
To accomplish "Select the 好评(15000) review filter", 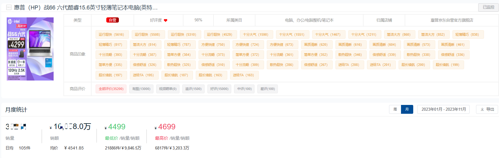I will point(219,89).
